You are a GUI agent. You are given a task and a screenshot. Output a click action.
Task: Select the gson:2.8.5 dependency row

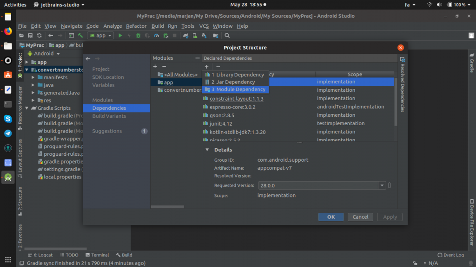click(x=298, y=115)
